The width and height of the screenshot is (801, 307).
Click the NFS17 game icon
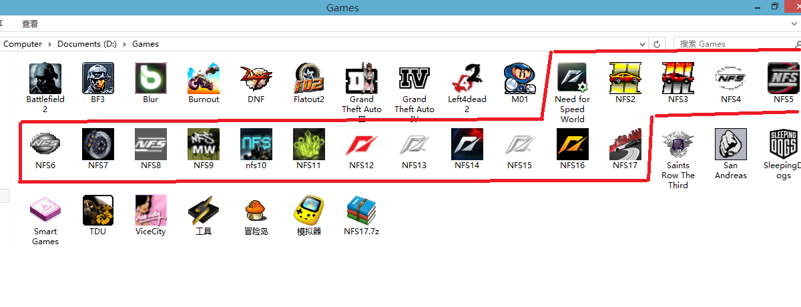point(625,145)
